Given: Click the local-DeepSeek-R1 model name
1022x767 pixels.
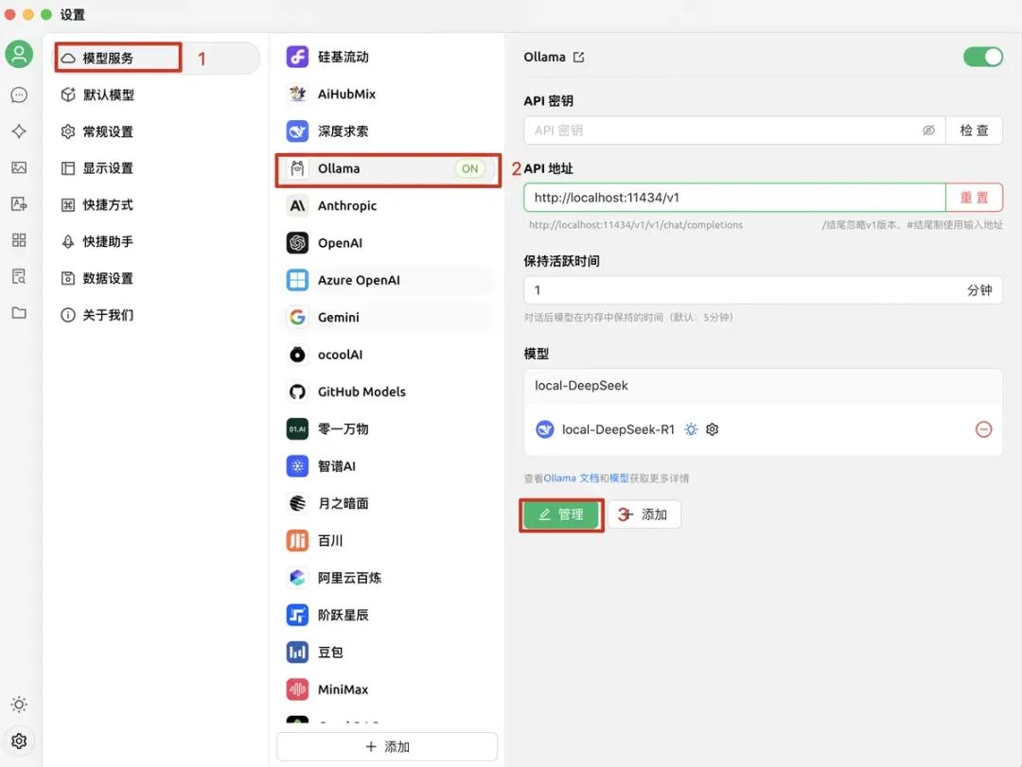Looking at the screenshot, I should (x=618, y=429).
